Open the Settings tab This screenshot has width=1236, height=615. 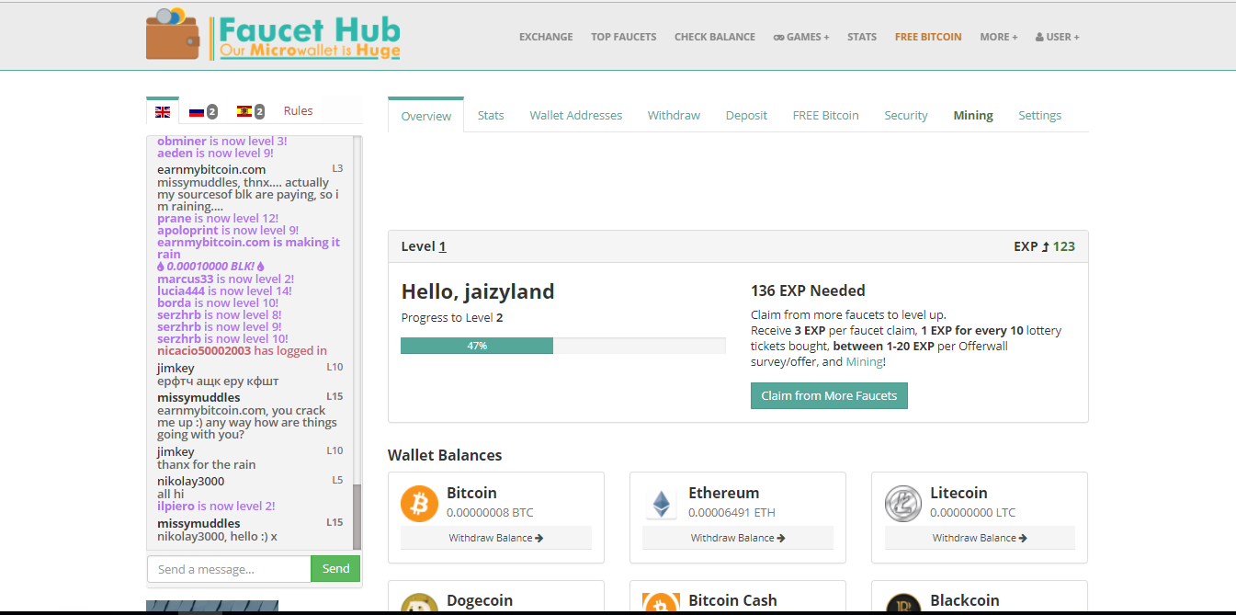tap(1040, 115)
